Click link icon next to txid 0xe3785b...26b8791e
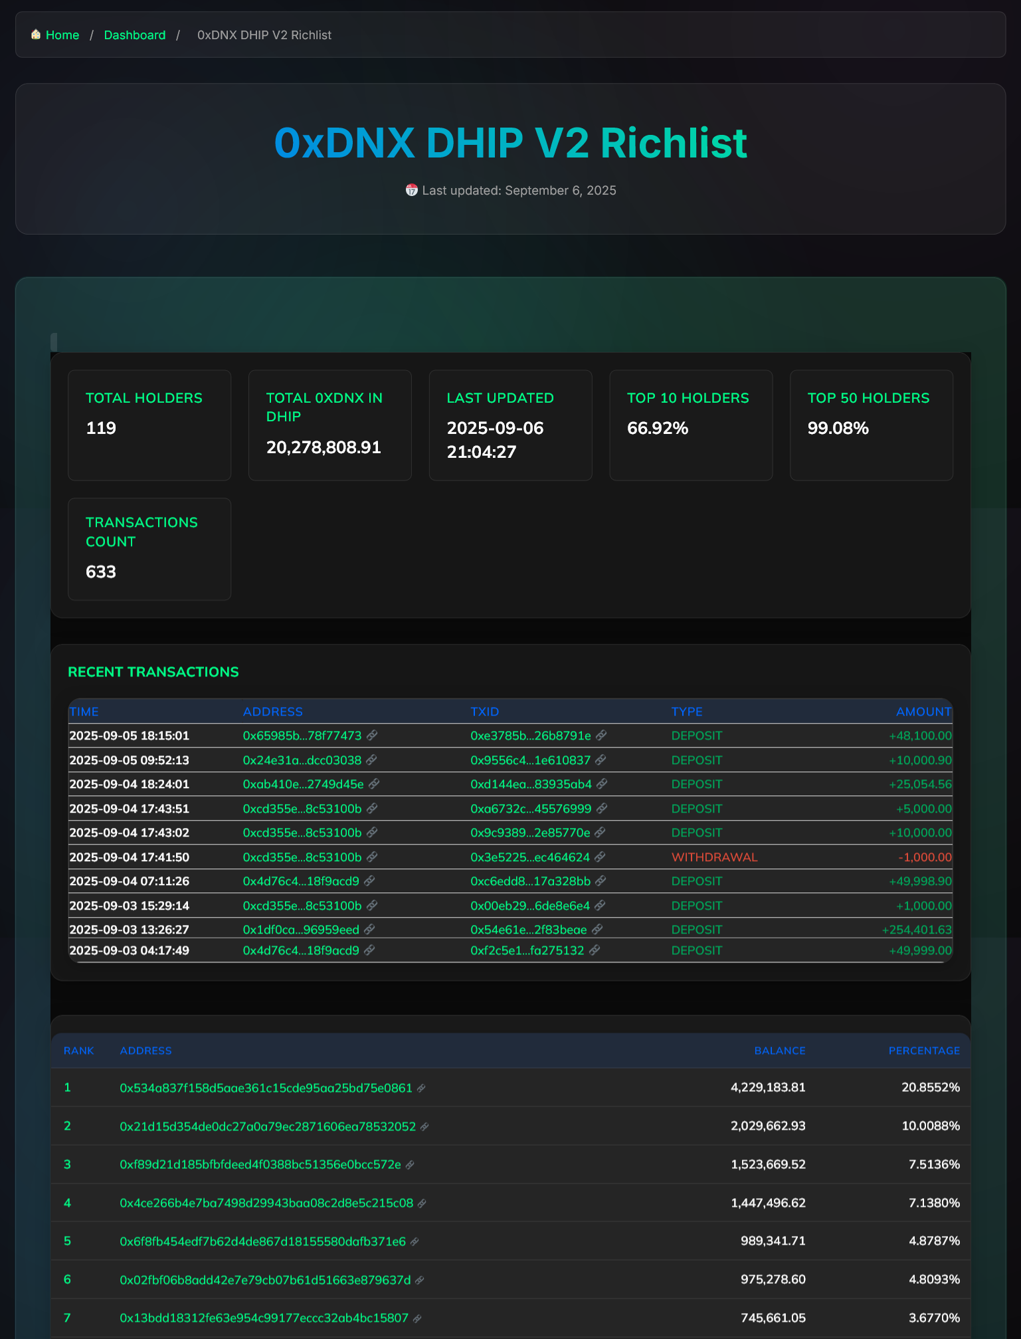This screenshot has height=1339, width=1021. tap(601, 735)
